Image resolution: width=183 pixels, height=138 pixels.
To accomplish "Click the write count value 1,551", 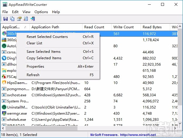I will (x=118, y=120).
